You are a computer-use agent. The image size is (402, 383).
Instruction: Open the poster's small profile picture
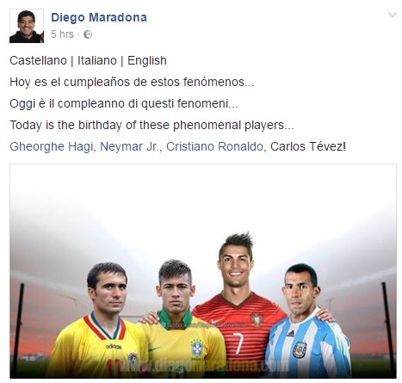pyautogui.click(x=27, y=26)
